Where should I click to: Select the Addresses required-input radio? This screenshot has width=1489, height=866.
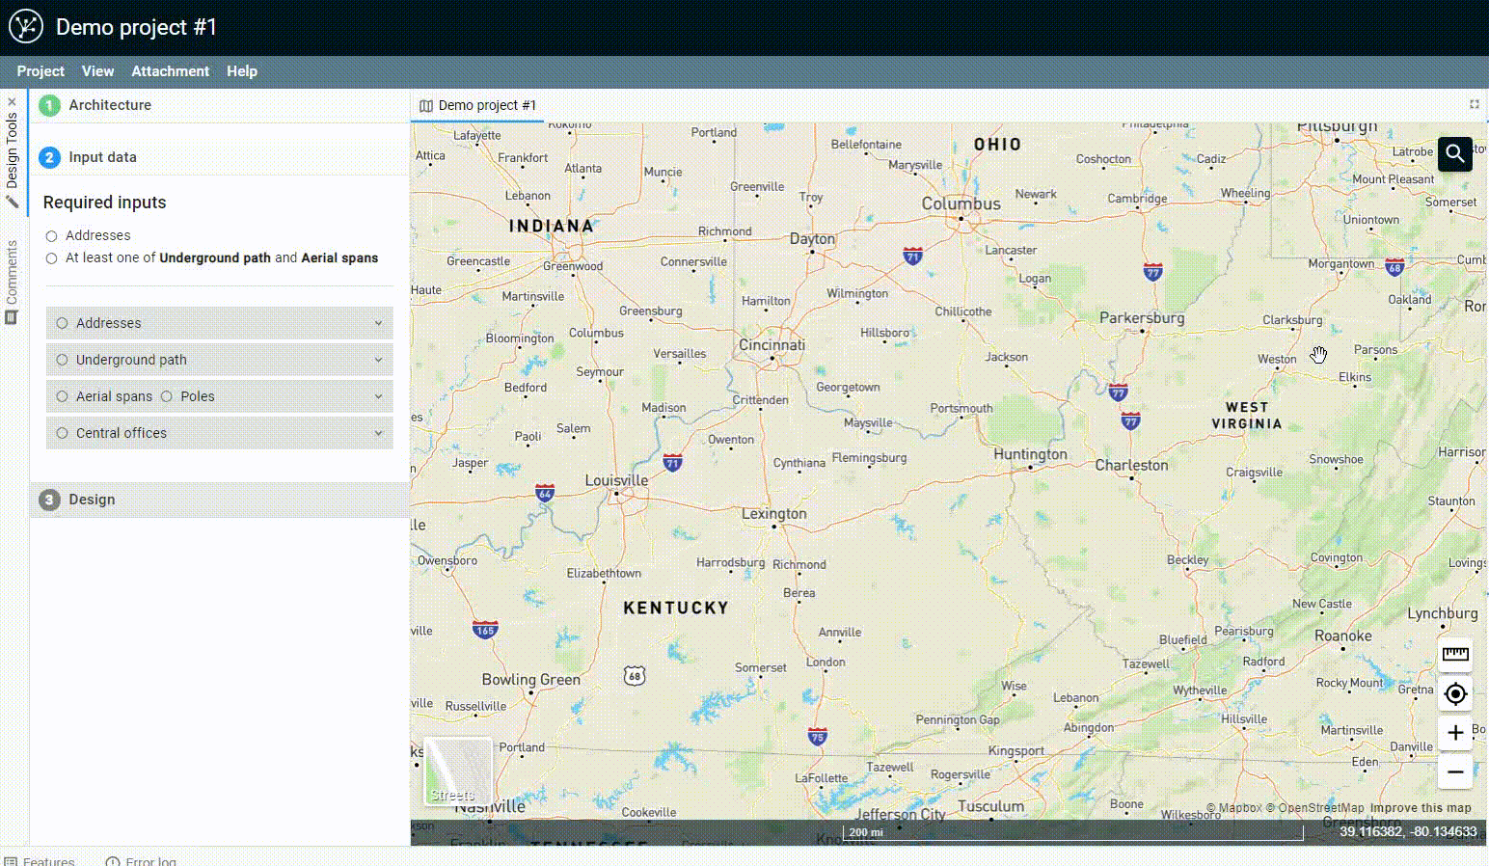(x=52, y=236)
